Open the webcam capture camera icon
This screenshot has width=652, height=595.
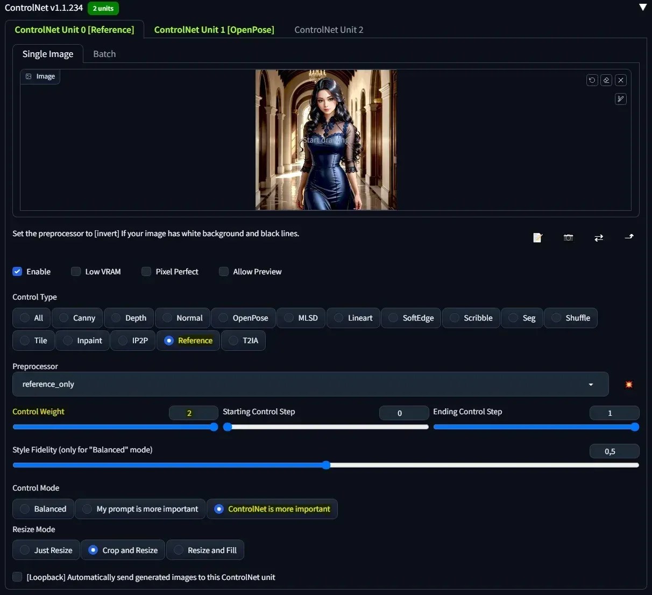568,238
